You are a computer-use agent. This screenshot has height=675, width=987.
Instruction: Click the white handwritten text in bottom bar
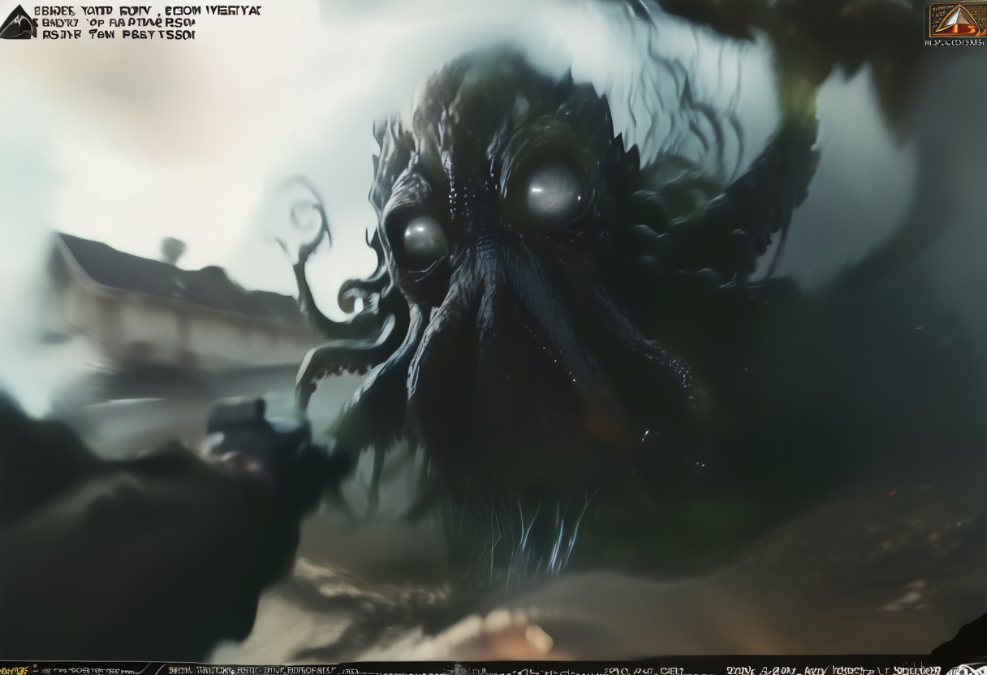click(832, 670)
